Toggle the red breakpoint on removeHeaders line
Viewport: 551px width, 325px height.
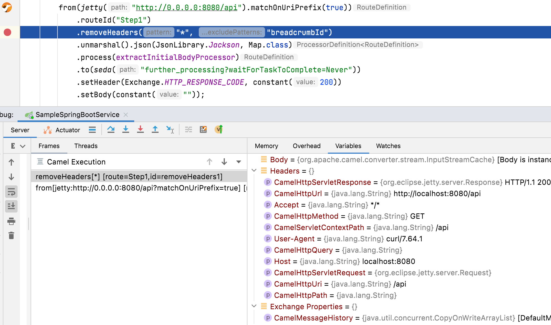pyautogui.click(x=8, y=32)
